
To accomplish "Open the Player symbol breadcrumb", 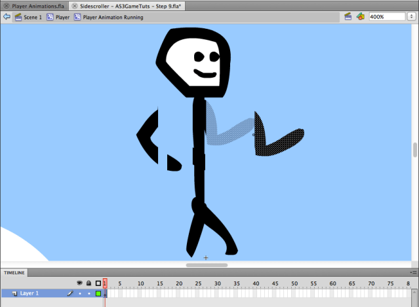I will pos(62,17).
